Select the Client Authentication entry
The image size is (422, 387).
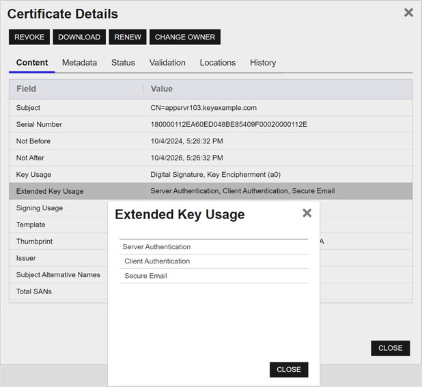pos(157,261)
